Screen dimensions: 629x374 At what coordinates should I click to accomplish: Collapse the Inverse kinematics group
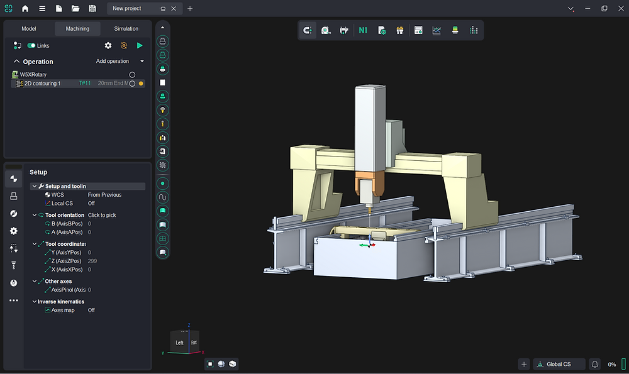click(35, 302)
